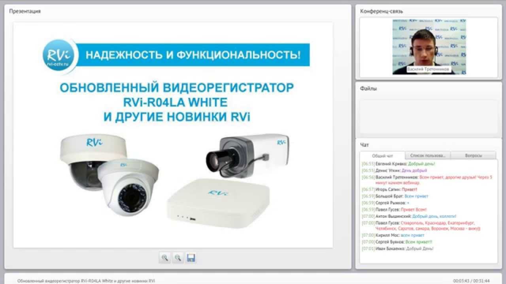Open the Вопросы tab
Screen dimensions: 506x284
473,155
